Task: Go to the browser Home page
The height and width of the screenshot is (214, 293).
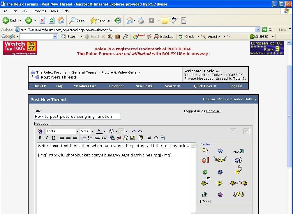Action: coord(61,20)
